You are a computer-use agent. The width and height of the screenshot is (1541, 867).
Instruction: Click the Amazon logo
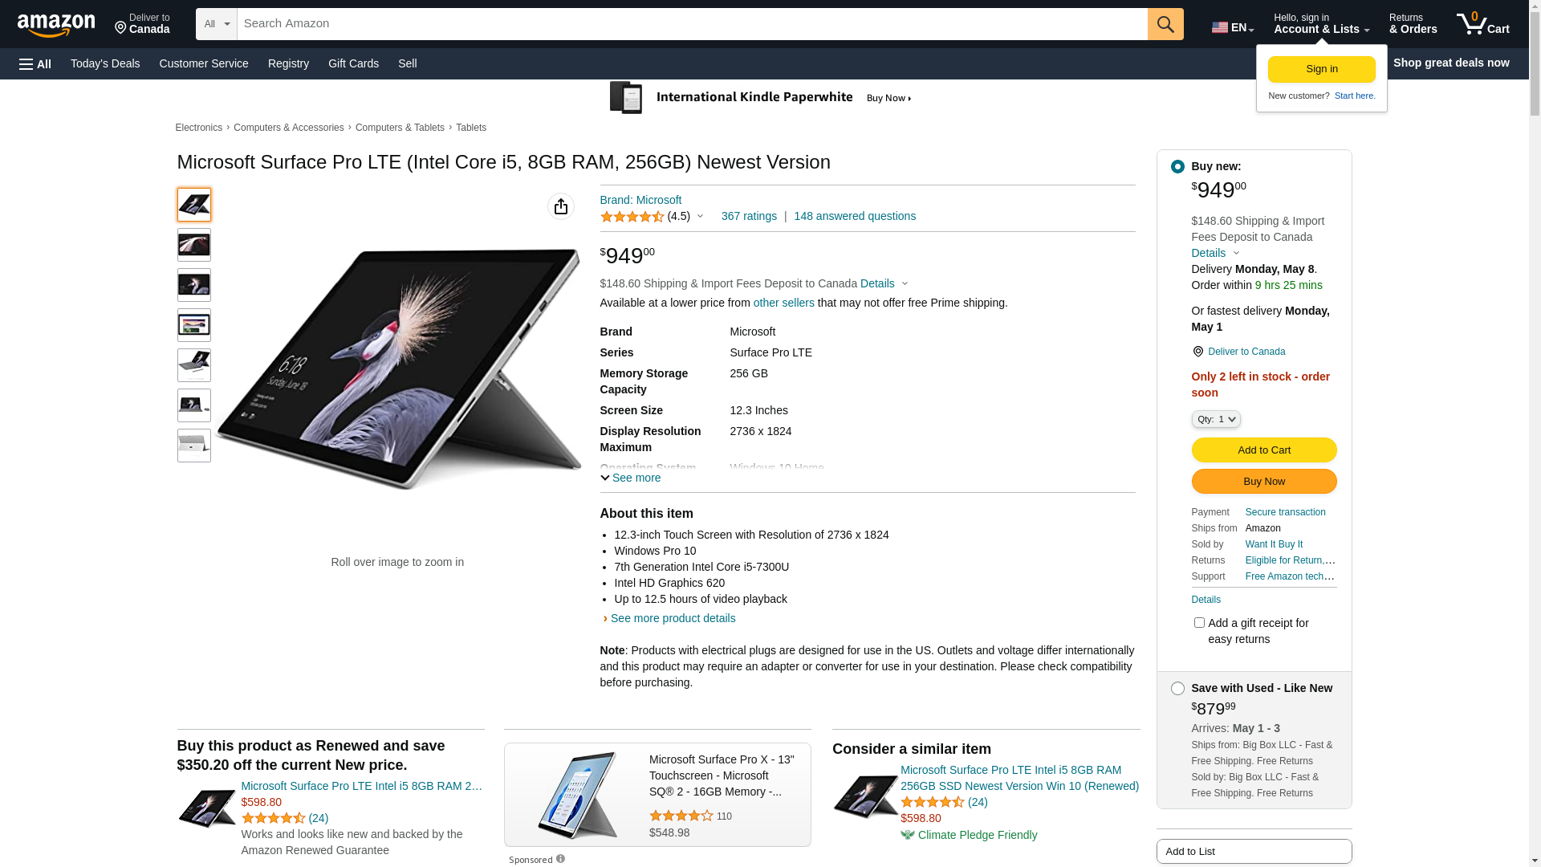click(x=56, y=26)
